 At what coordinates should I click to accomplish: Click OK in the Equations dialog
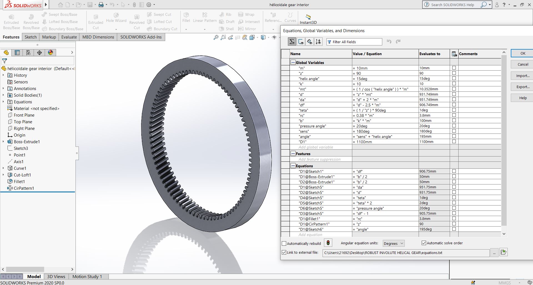click(523, 53)
